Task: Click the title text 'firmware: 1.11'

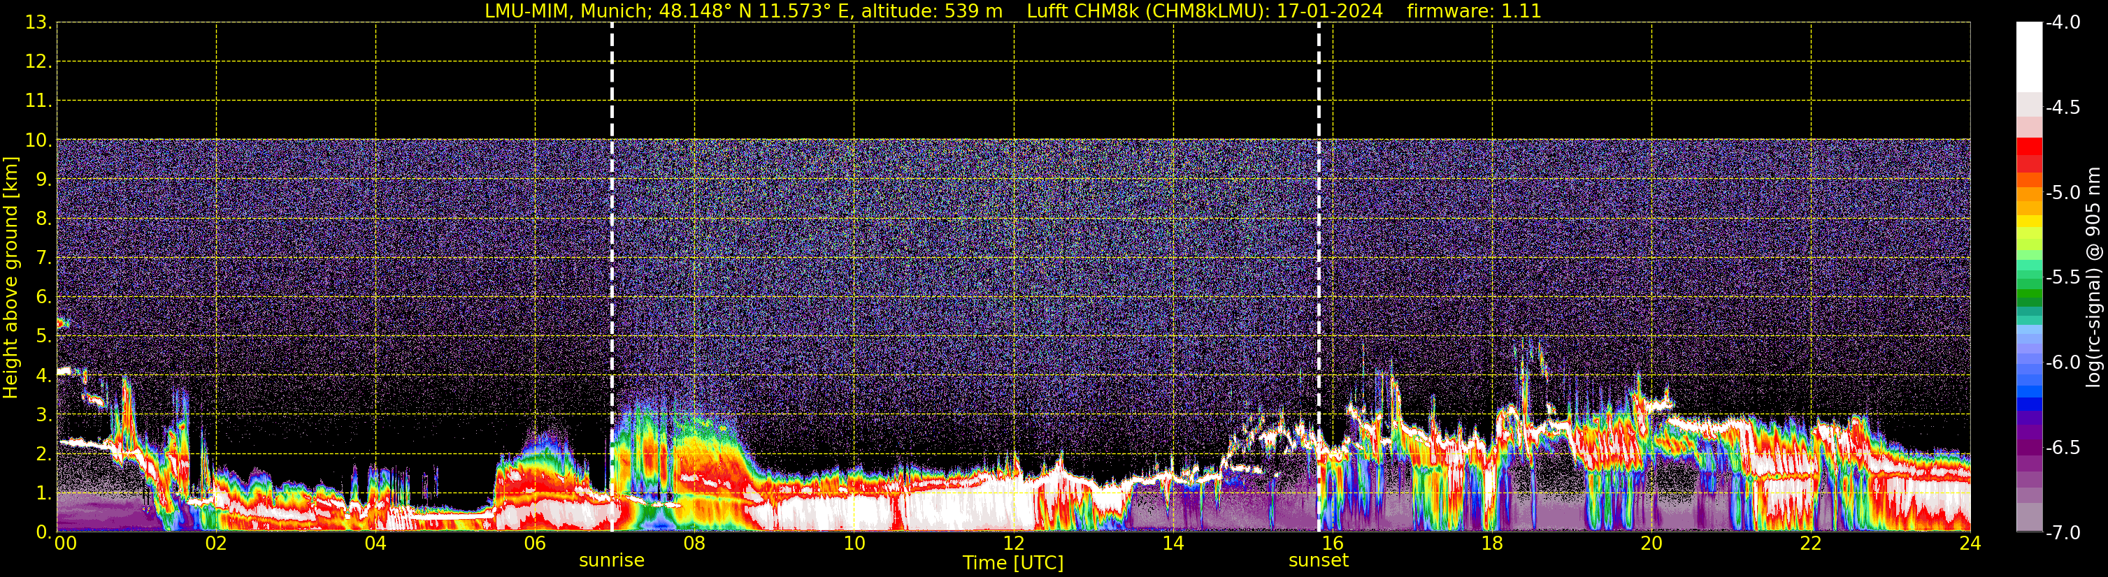Action: [1474, 11]
